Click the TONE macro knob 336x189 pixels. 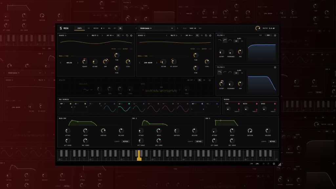tap(228, 109)
